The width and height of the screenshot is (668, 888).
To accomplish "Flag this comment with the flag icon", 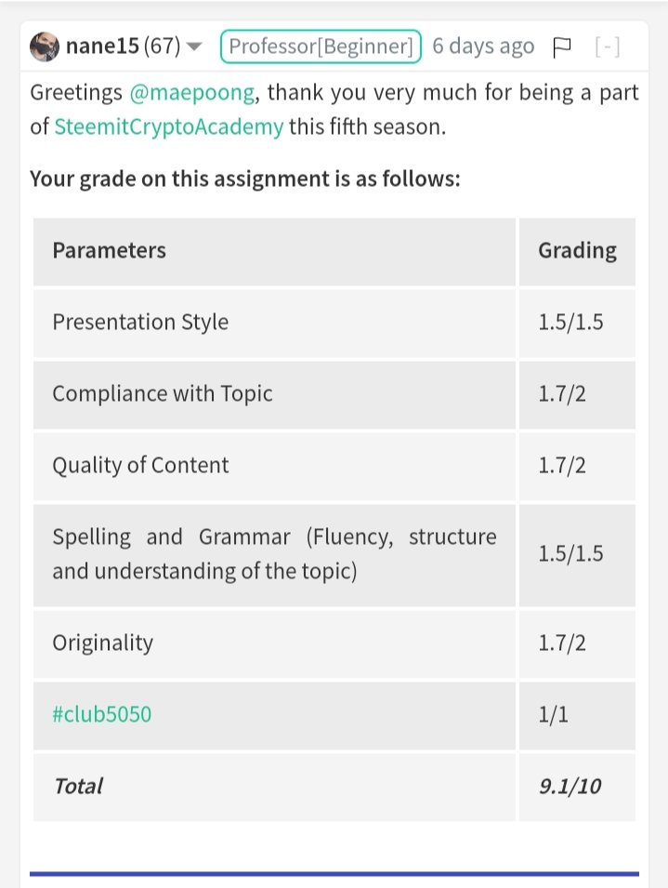I will (x=561, y=47).
